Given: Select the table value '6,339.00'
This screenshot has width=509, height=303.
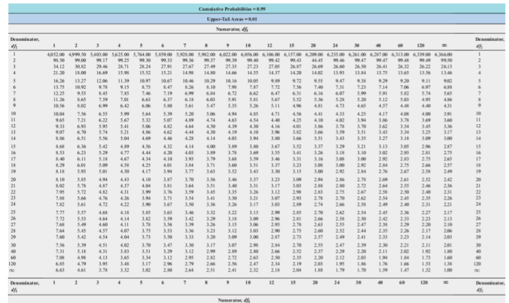Looking at the screenshot, I should point(422,54).
